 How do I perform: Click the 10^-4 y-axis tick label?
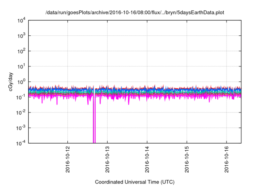click(21, 143)
